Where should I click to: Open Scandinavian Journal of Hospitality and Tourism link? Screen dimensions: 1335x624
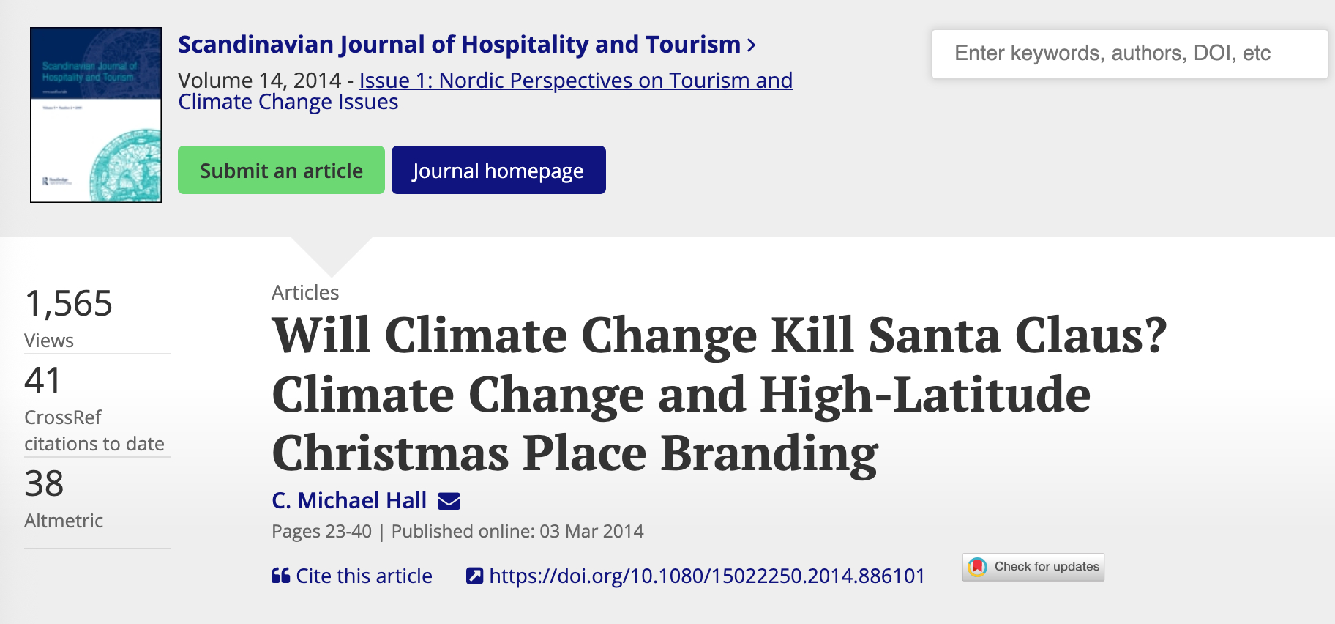[459, 45]
